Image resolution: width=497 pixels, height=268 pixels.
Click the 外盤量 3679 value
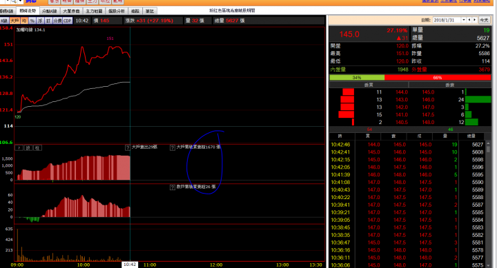pyautogui.click(x=485, y=70)
